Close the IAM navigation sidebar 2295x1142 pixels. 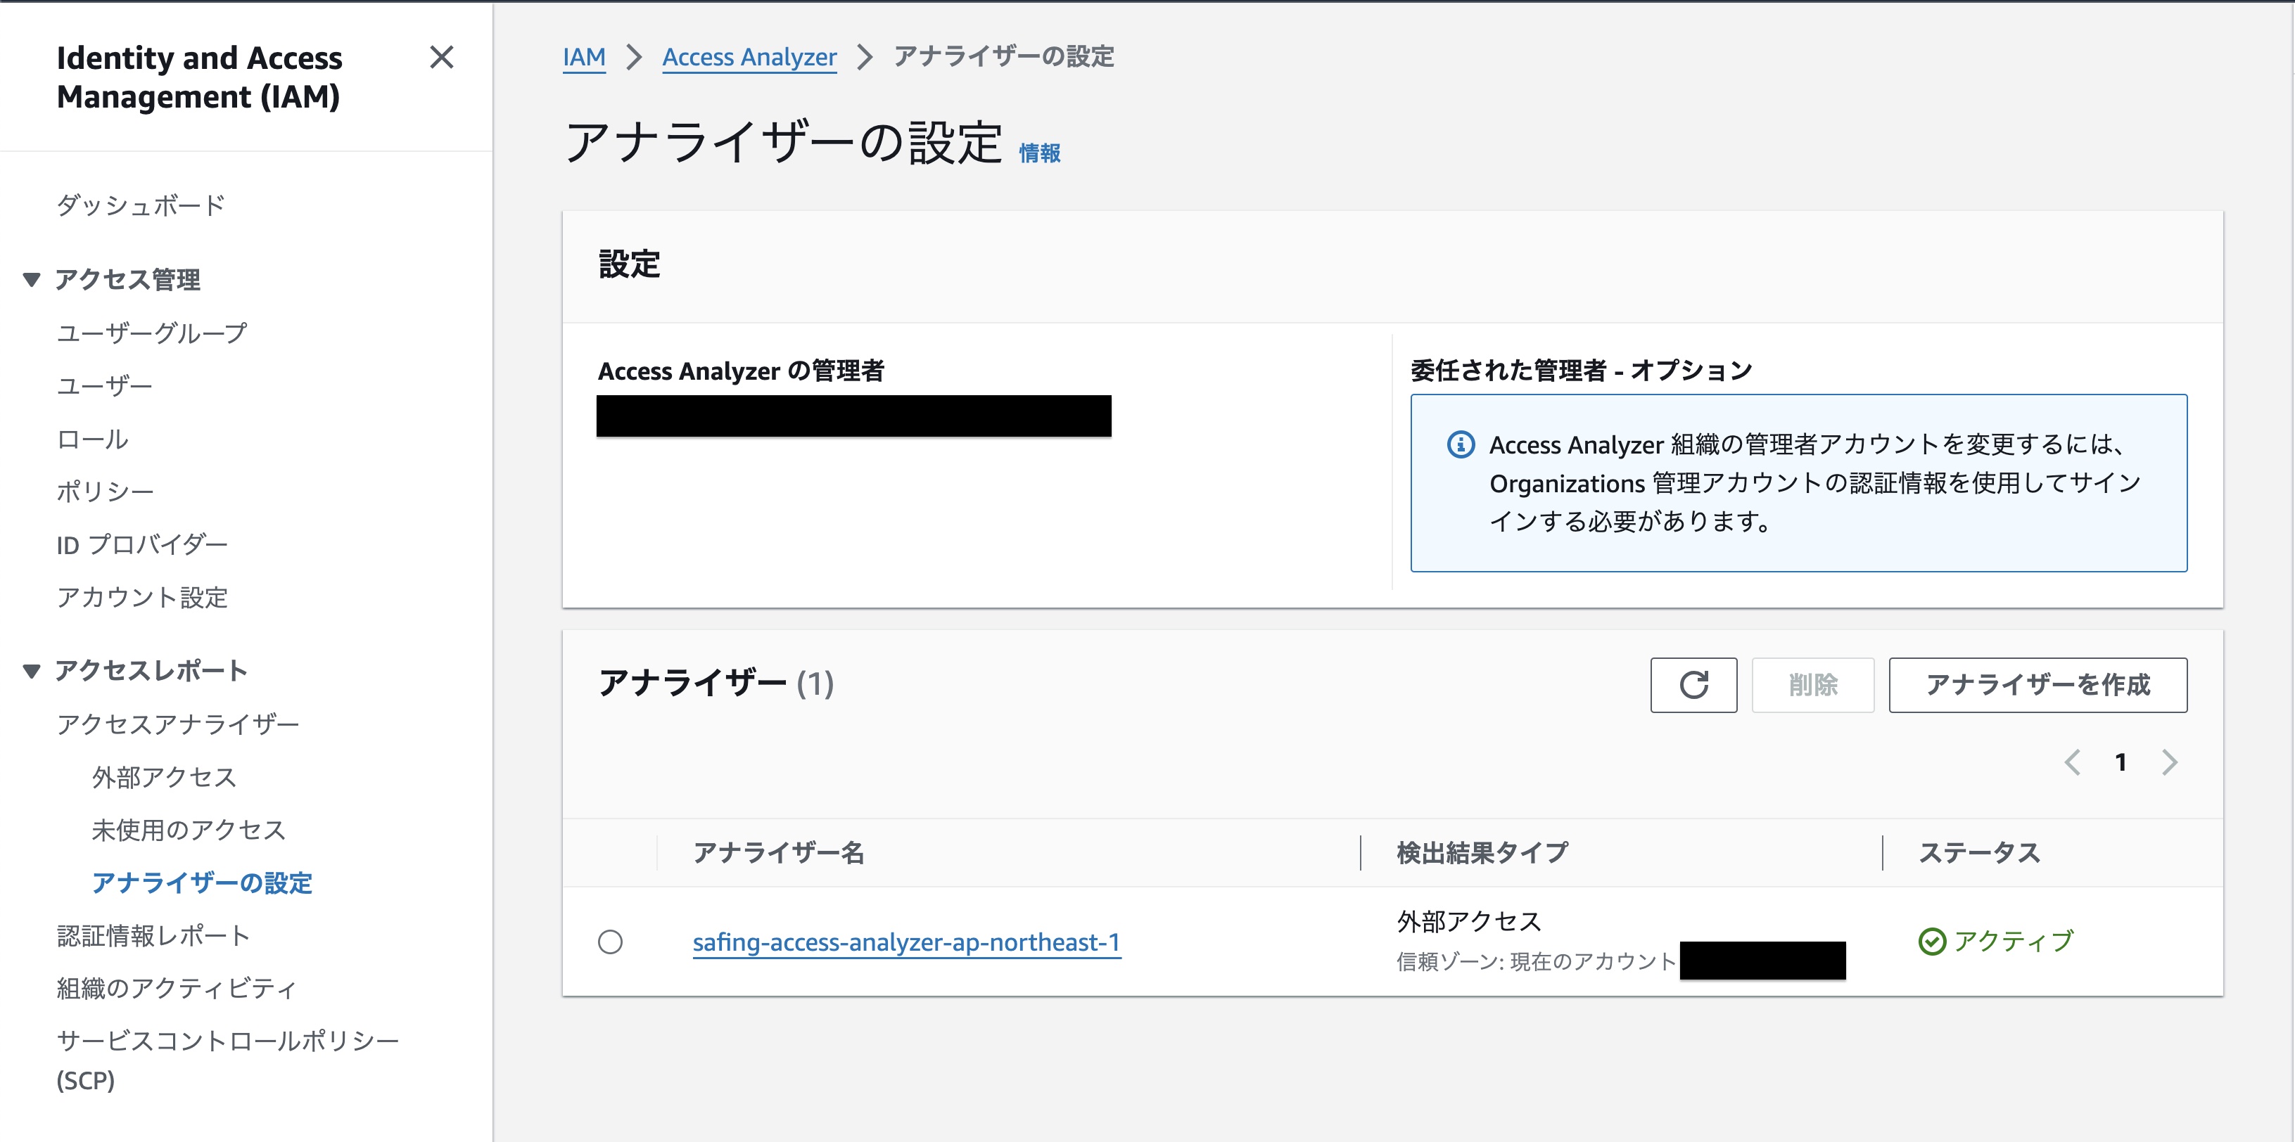pos(441,58)
